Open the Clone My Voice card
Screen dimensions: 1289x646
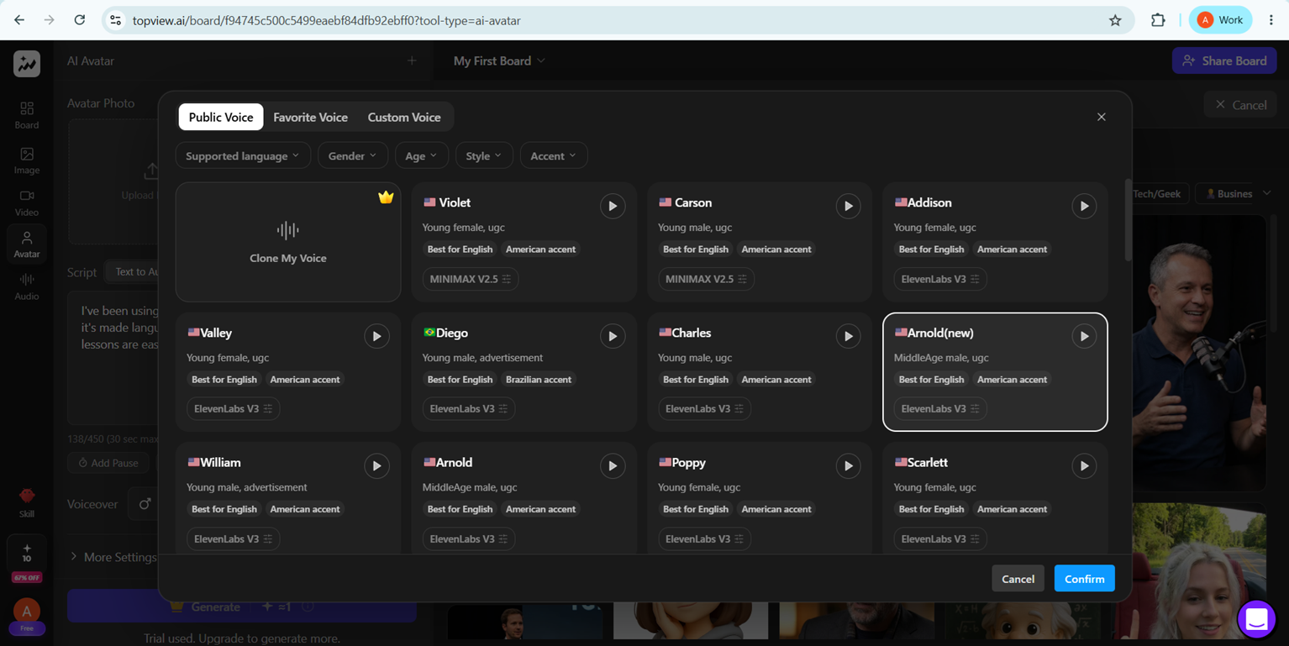tap(288, 242)
